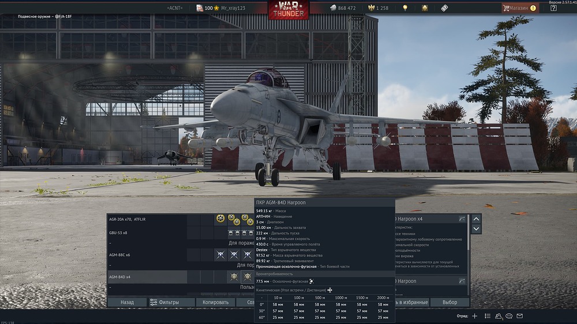Viewport: 577px width, 324px height.
Task: Click the =ACNT= squadron tag
Action: (x=174, y=8)
